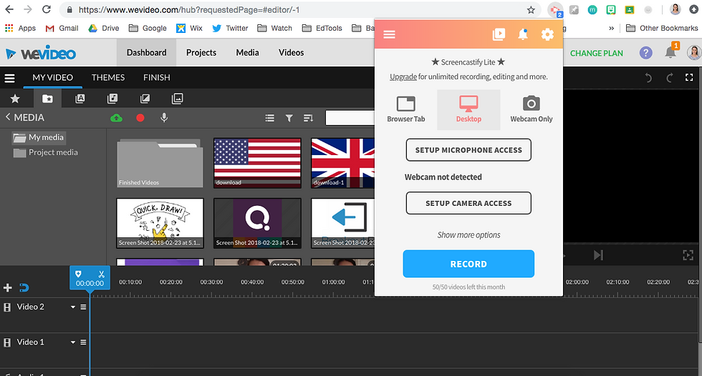Open Screencastify notification bell

click(x=522, y=34)
